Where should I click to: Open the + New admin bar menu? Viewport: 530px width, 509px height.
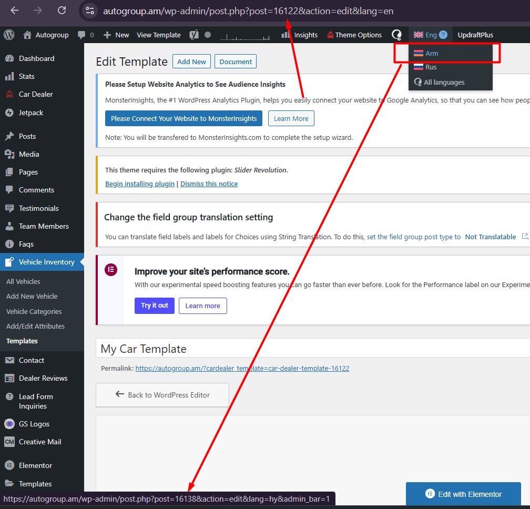pyautogui.click(x=116, y=35)
